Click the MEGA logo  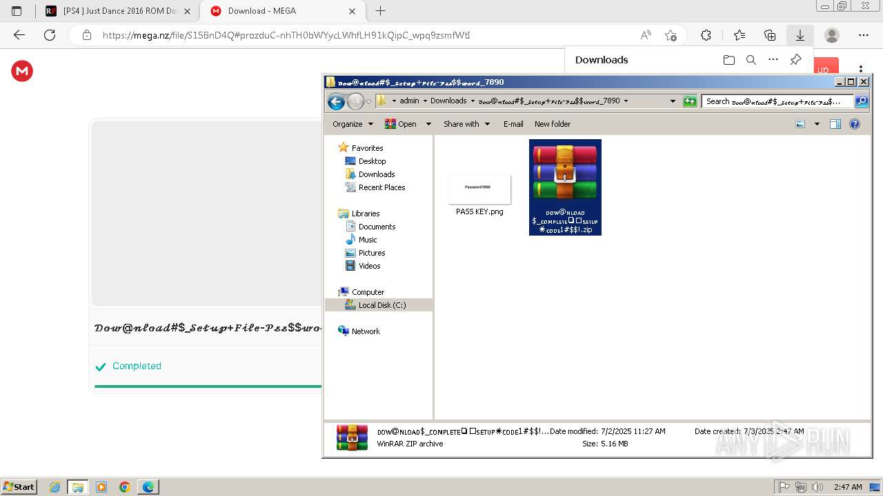(x=22, y=71)
